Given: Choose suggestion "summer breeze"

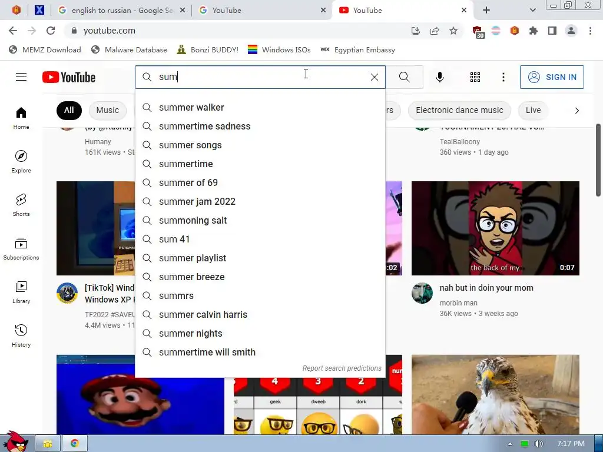Looking at the screenshot, I should point(260,277).
